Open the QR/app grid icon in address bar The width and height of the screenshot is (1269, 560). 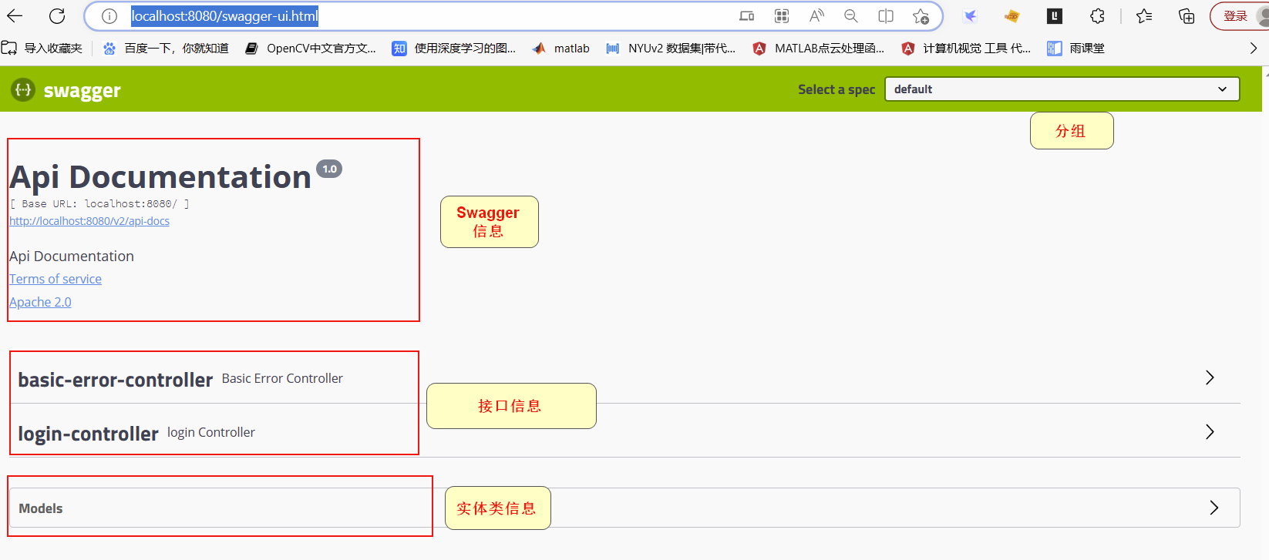pyautogui.click(x=782, y=15)
